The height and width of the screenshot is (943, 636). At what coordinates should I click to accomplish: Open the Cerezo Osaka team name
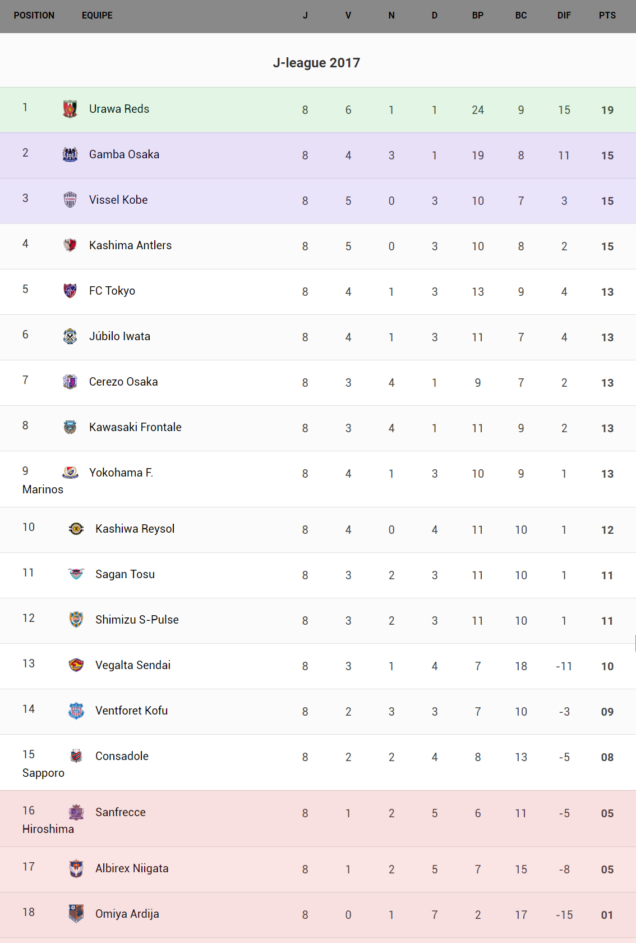(x=123, y=382)
